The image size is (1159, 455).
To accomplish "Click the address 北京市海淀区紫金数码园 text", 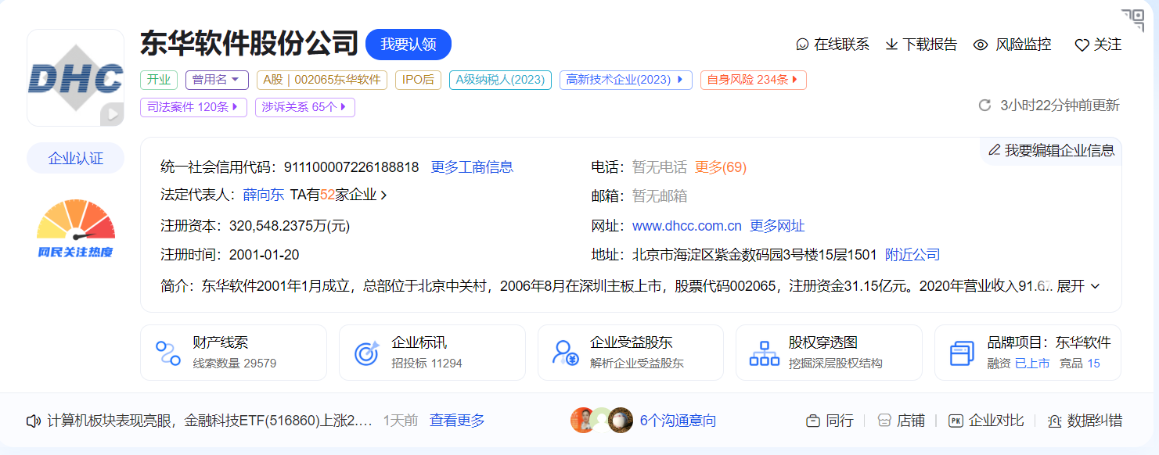I will coord(754,255).
